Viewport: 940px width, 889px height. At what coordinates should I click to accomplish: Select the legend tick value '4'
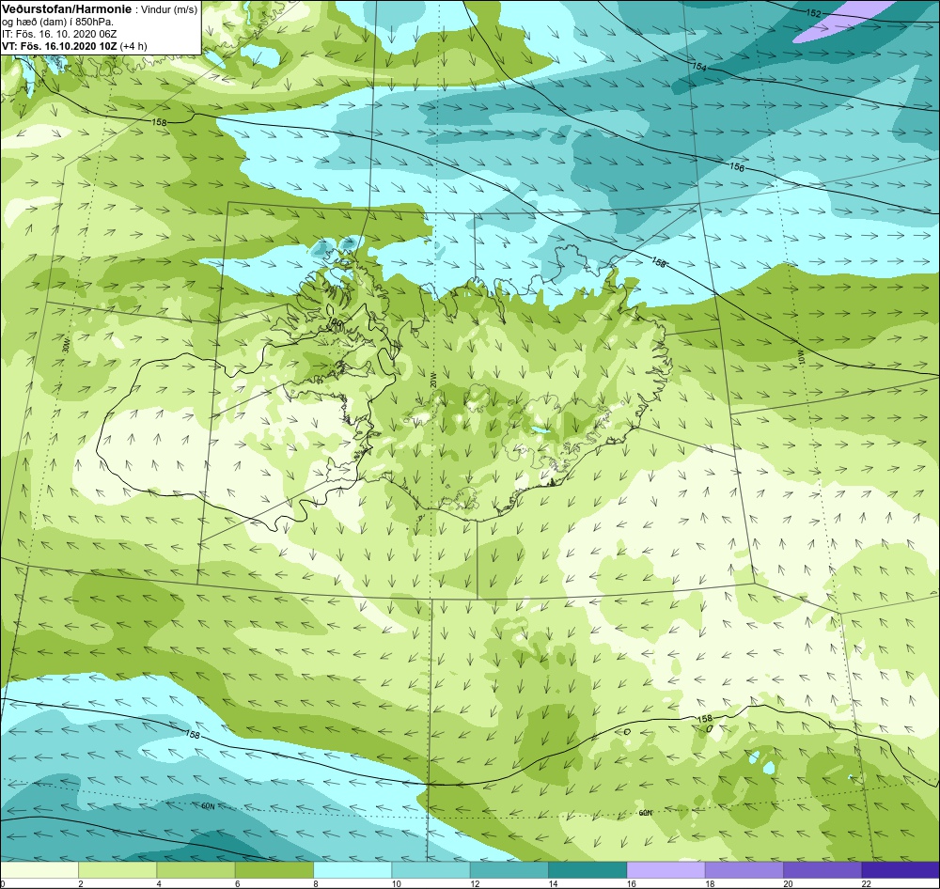click(158, 883)
